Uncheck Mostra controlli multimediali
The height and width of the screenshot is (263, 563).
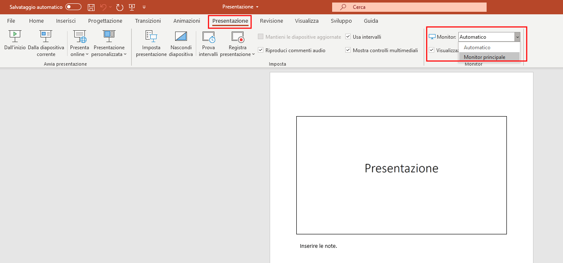pyautogui.click(x=348, y=50)
